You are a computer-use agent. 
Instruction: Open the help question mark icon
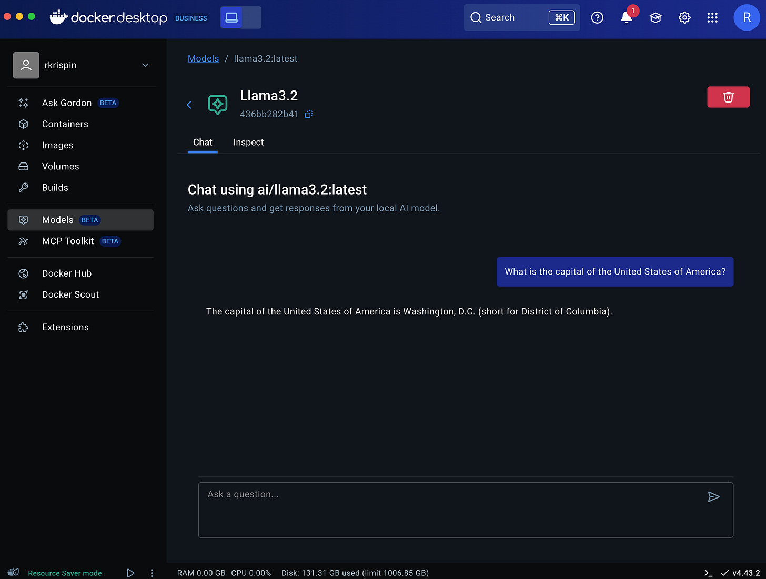coord(597,17)
